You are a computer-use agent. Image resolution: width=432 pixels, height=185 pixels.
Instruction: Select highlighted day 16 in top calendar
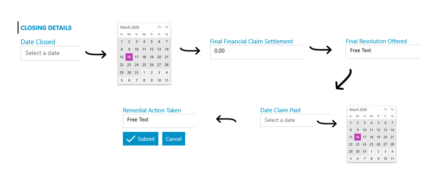pyautogui.click(x=129, y=57)
